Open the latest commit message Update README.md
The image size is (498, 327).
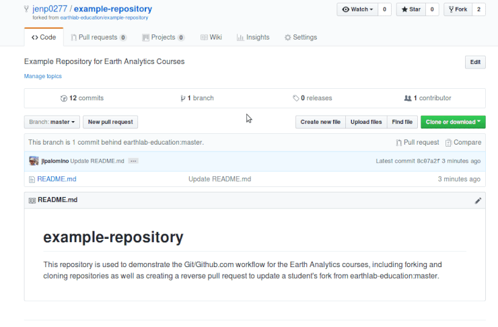click(97, 161)
